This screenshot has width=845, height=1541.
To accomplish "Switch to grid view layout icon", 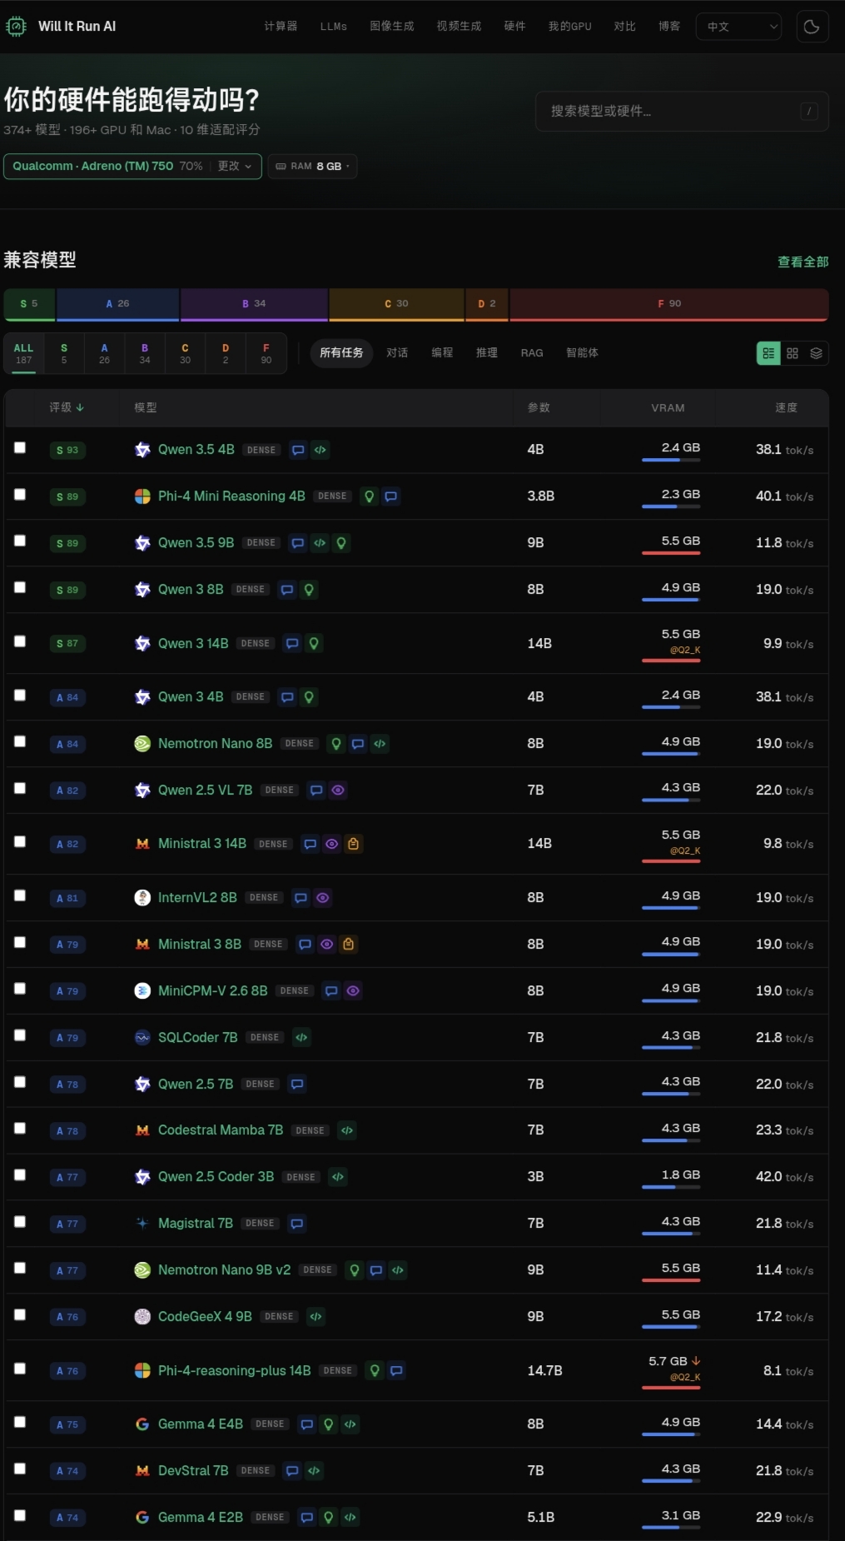I will [x=793, y=353].
